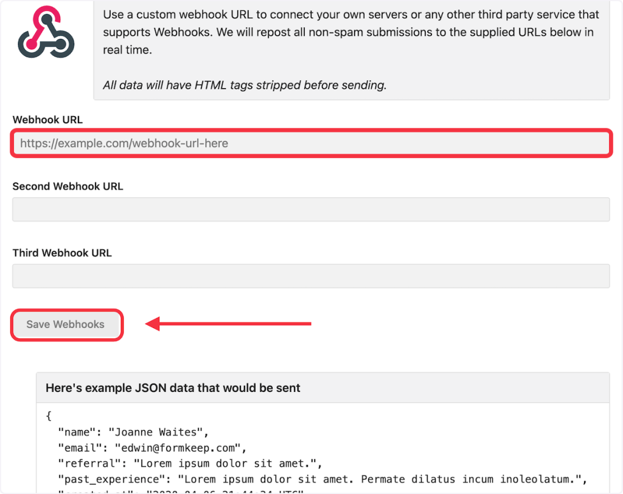Viewport: 623px width, 494px height.
Task: Select the Third Webhook URL field
Action: coord(311,276)
